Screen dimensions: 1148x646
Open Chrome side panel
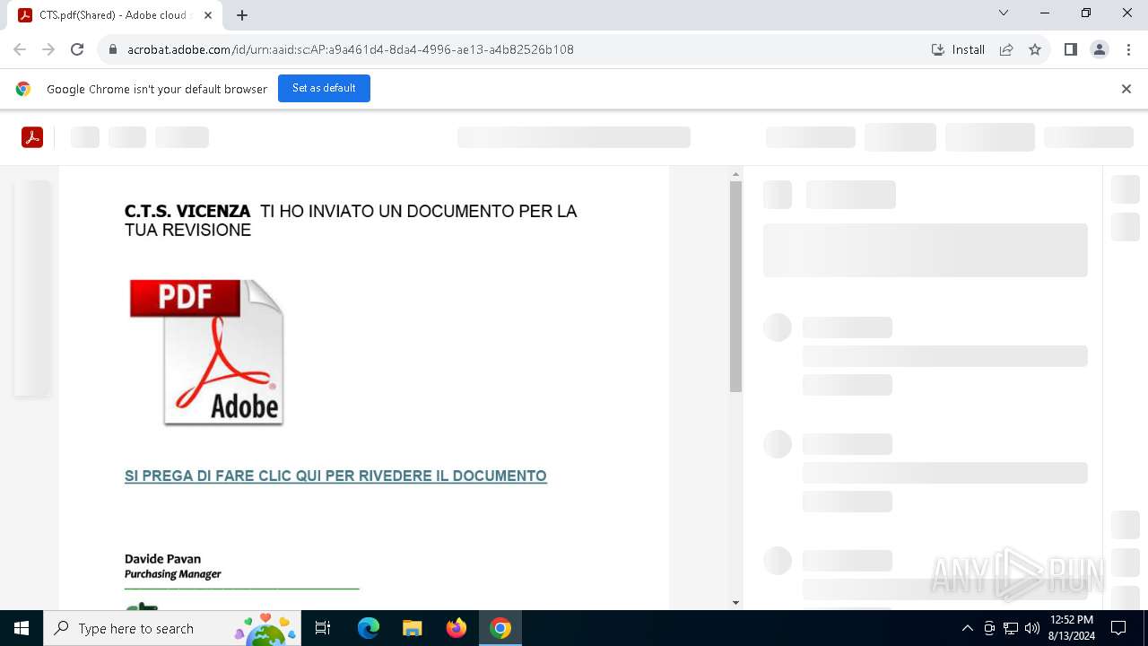[x=1070, y=49]
